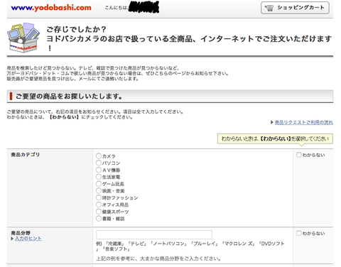Click the こんにちは greeting text
This screenshot has height=267, width=341.
click(x=117, y=8)
